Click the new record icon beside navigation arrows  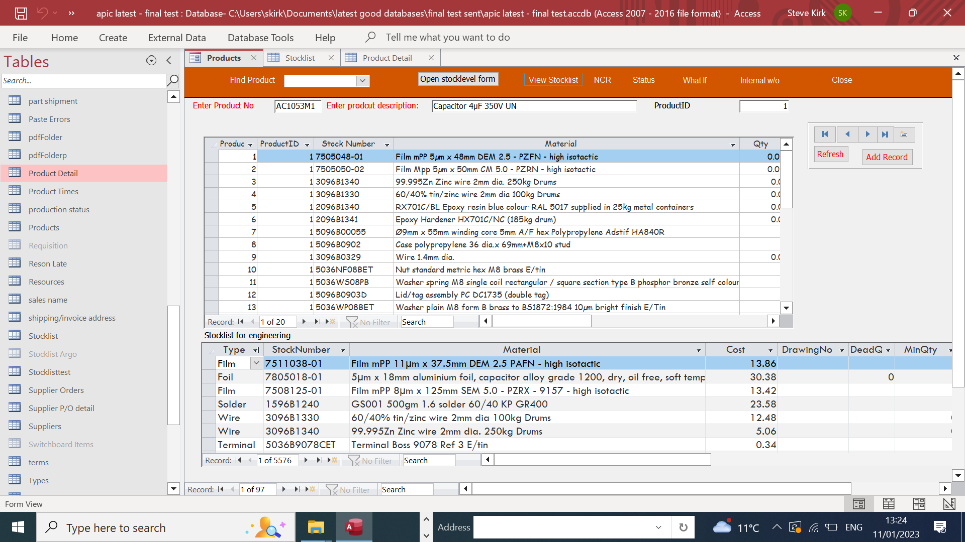(x=904, y=134)
